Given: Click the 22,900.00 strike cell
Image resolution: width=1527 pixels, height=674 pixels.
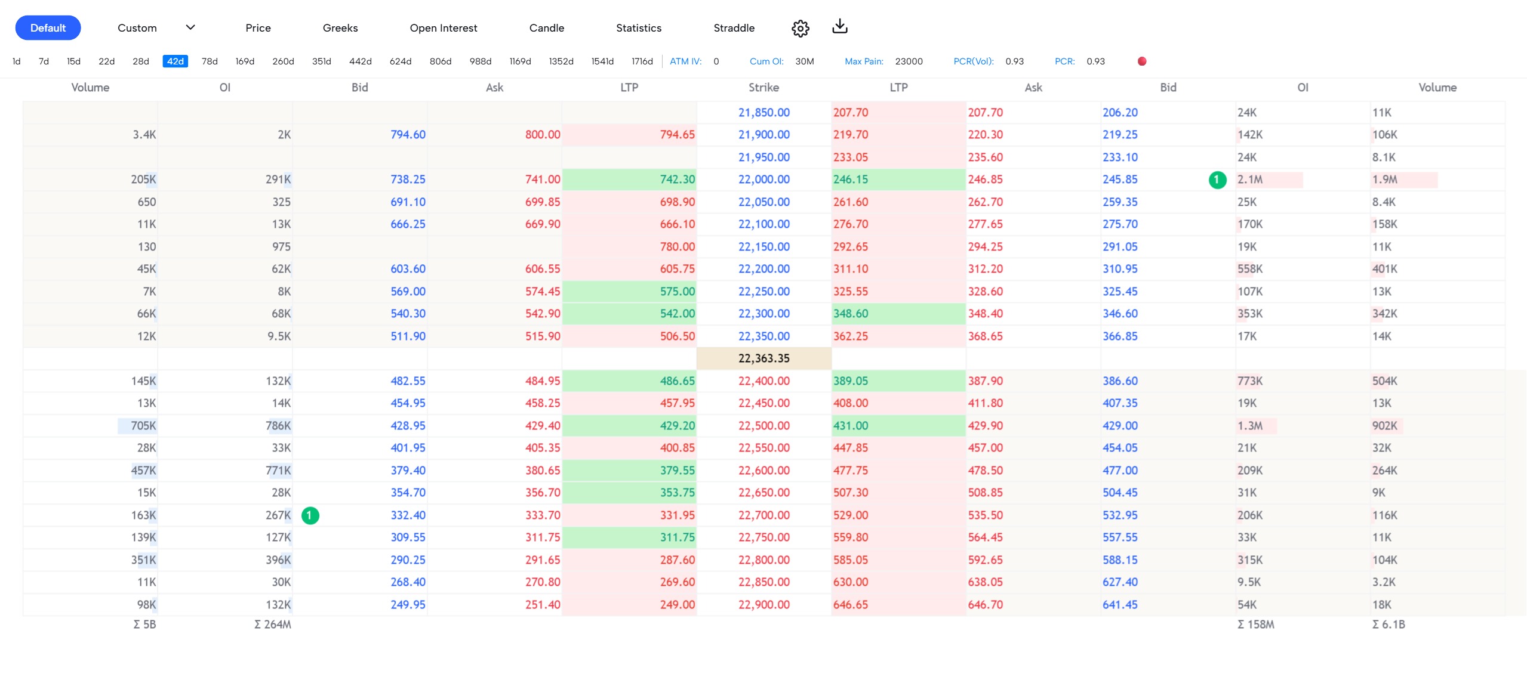Looking at the screenshot, I should [763, 605].
